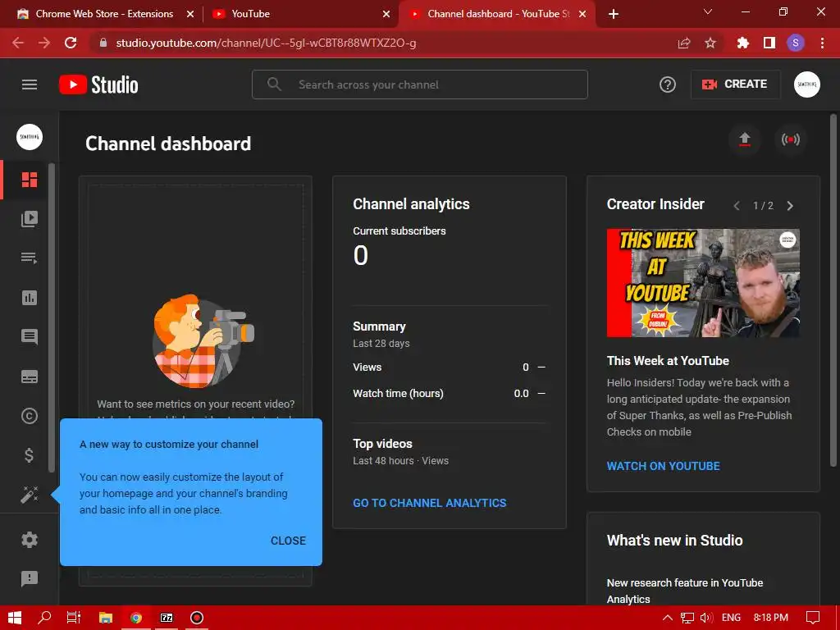This screenshot has width=840, height=630.
Task: Close the customize channel tooltip
Action: pos(288,541)
